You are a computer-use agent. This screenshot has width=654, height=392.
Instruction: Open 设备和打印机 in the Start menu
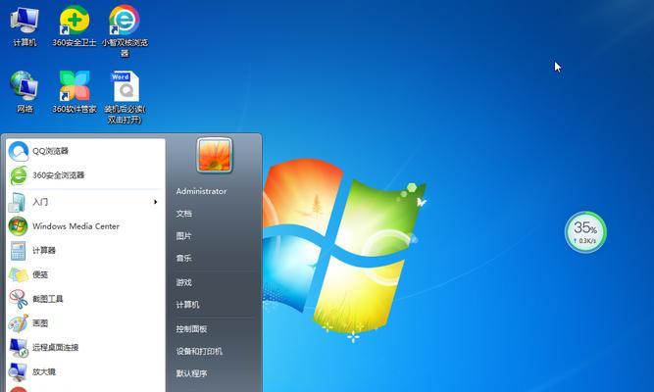199,351
